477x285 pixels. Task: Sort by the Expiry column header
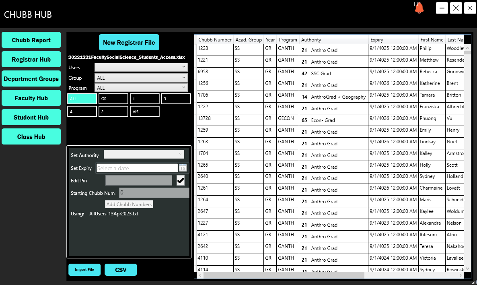[393, 40]
